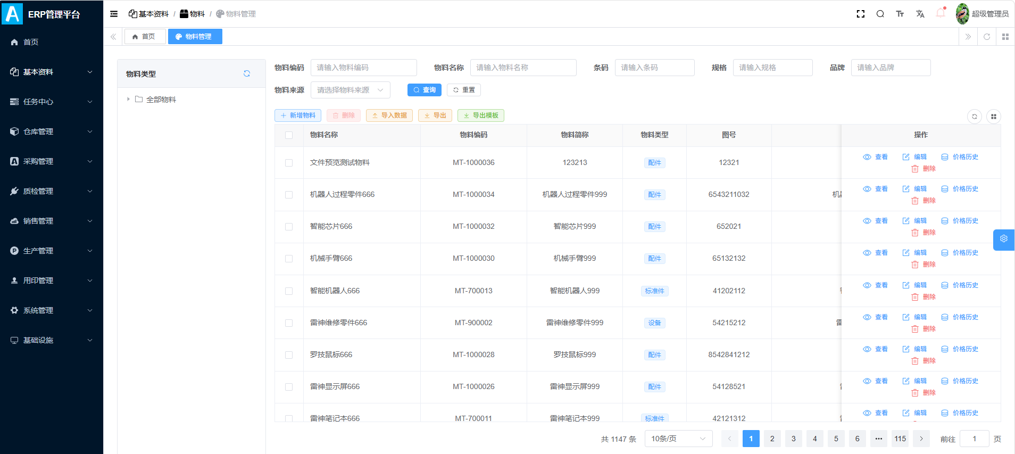Click the table column settings grid icon
This screenshot has width=1015, height=454.
[x=994, y=117]
